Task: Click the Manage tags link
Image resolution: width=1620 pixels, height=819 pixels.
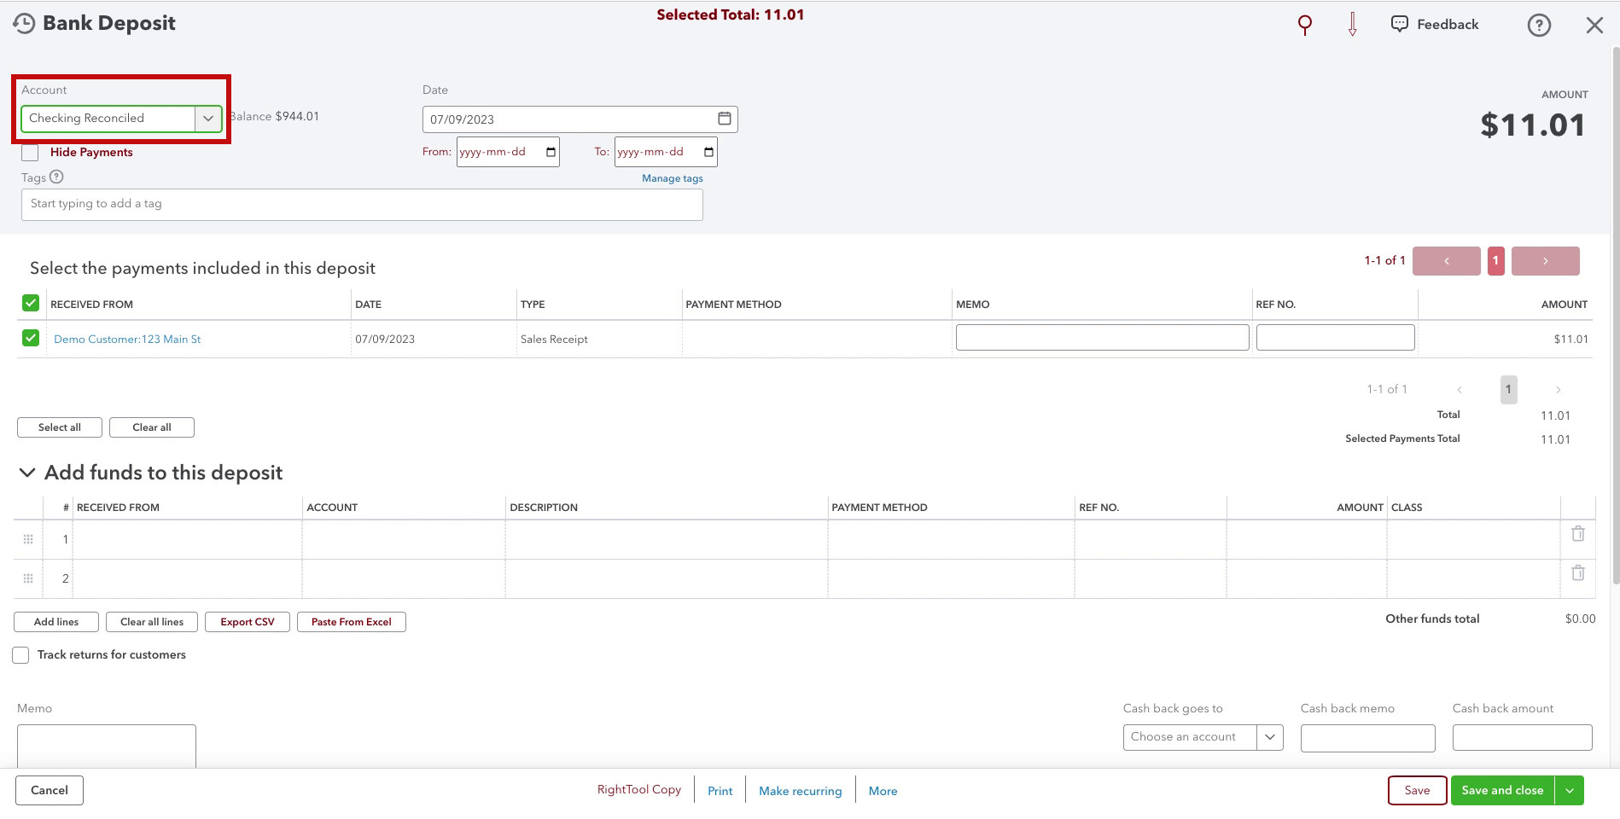Action: (673, 178)
